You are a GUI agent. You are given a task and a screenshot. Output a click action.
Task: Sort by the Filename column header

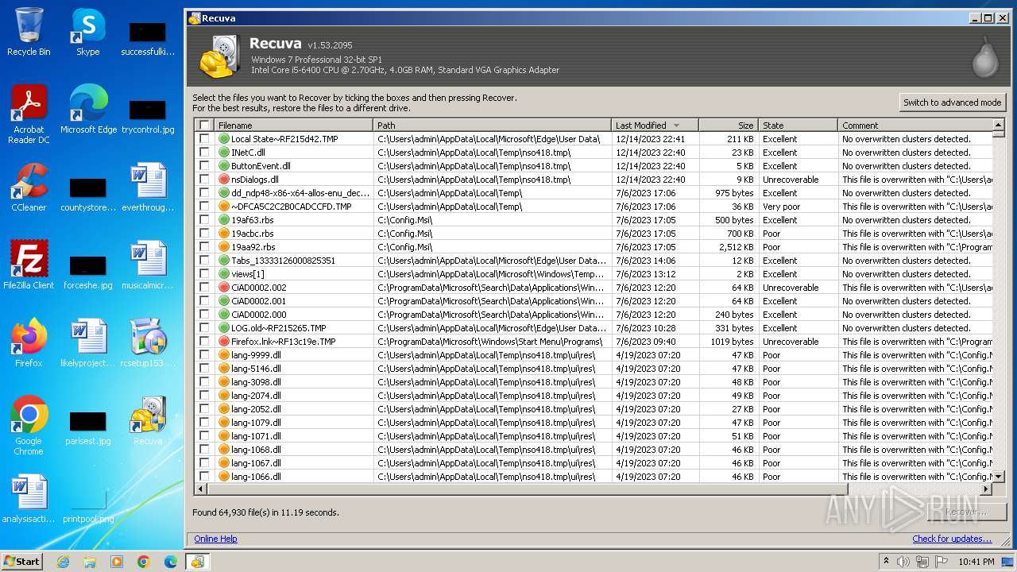pos(293,126)
